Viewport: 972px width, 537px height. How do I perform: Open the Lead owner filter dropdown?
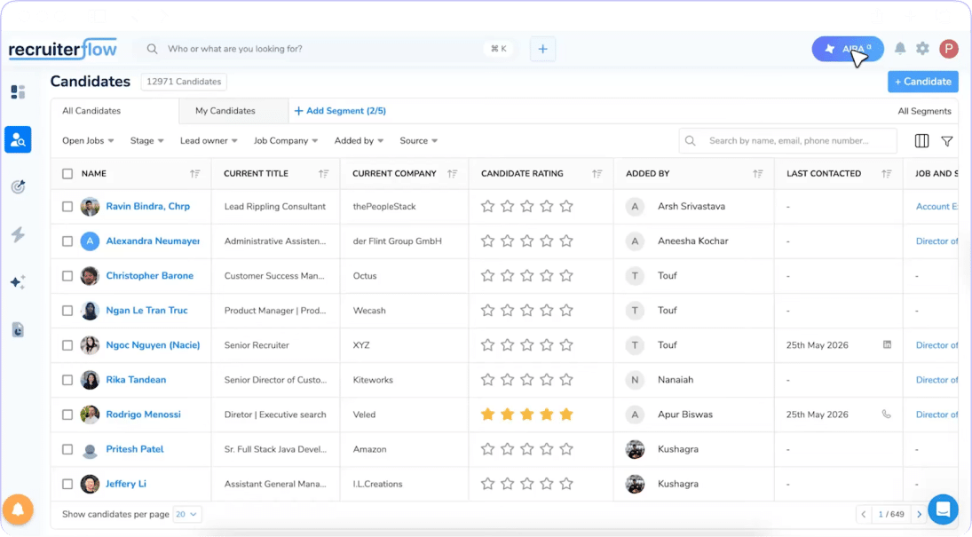209,141
